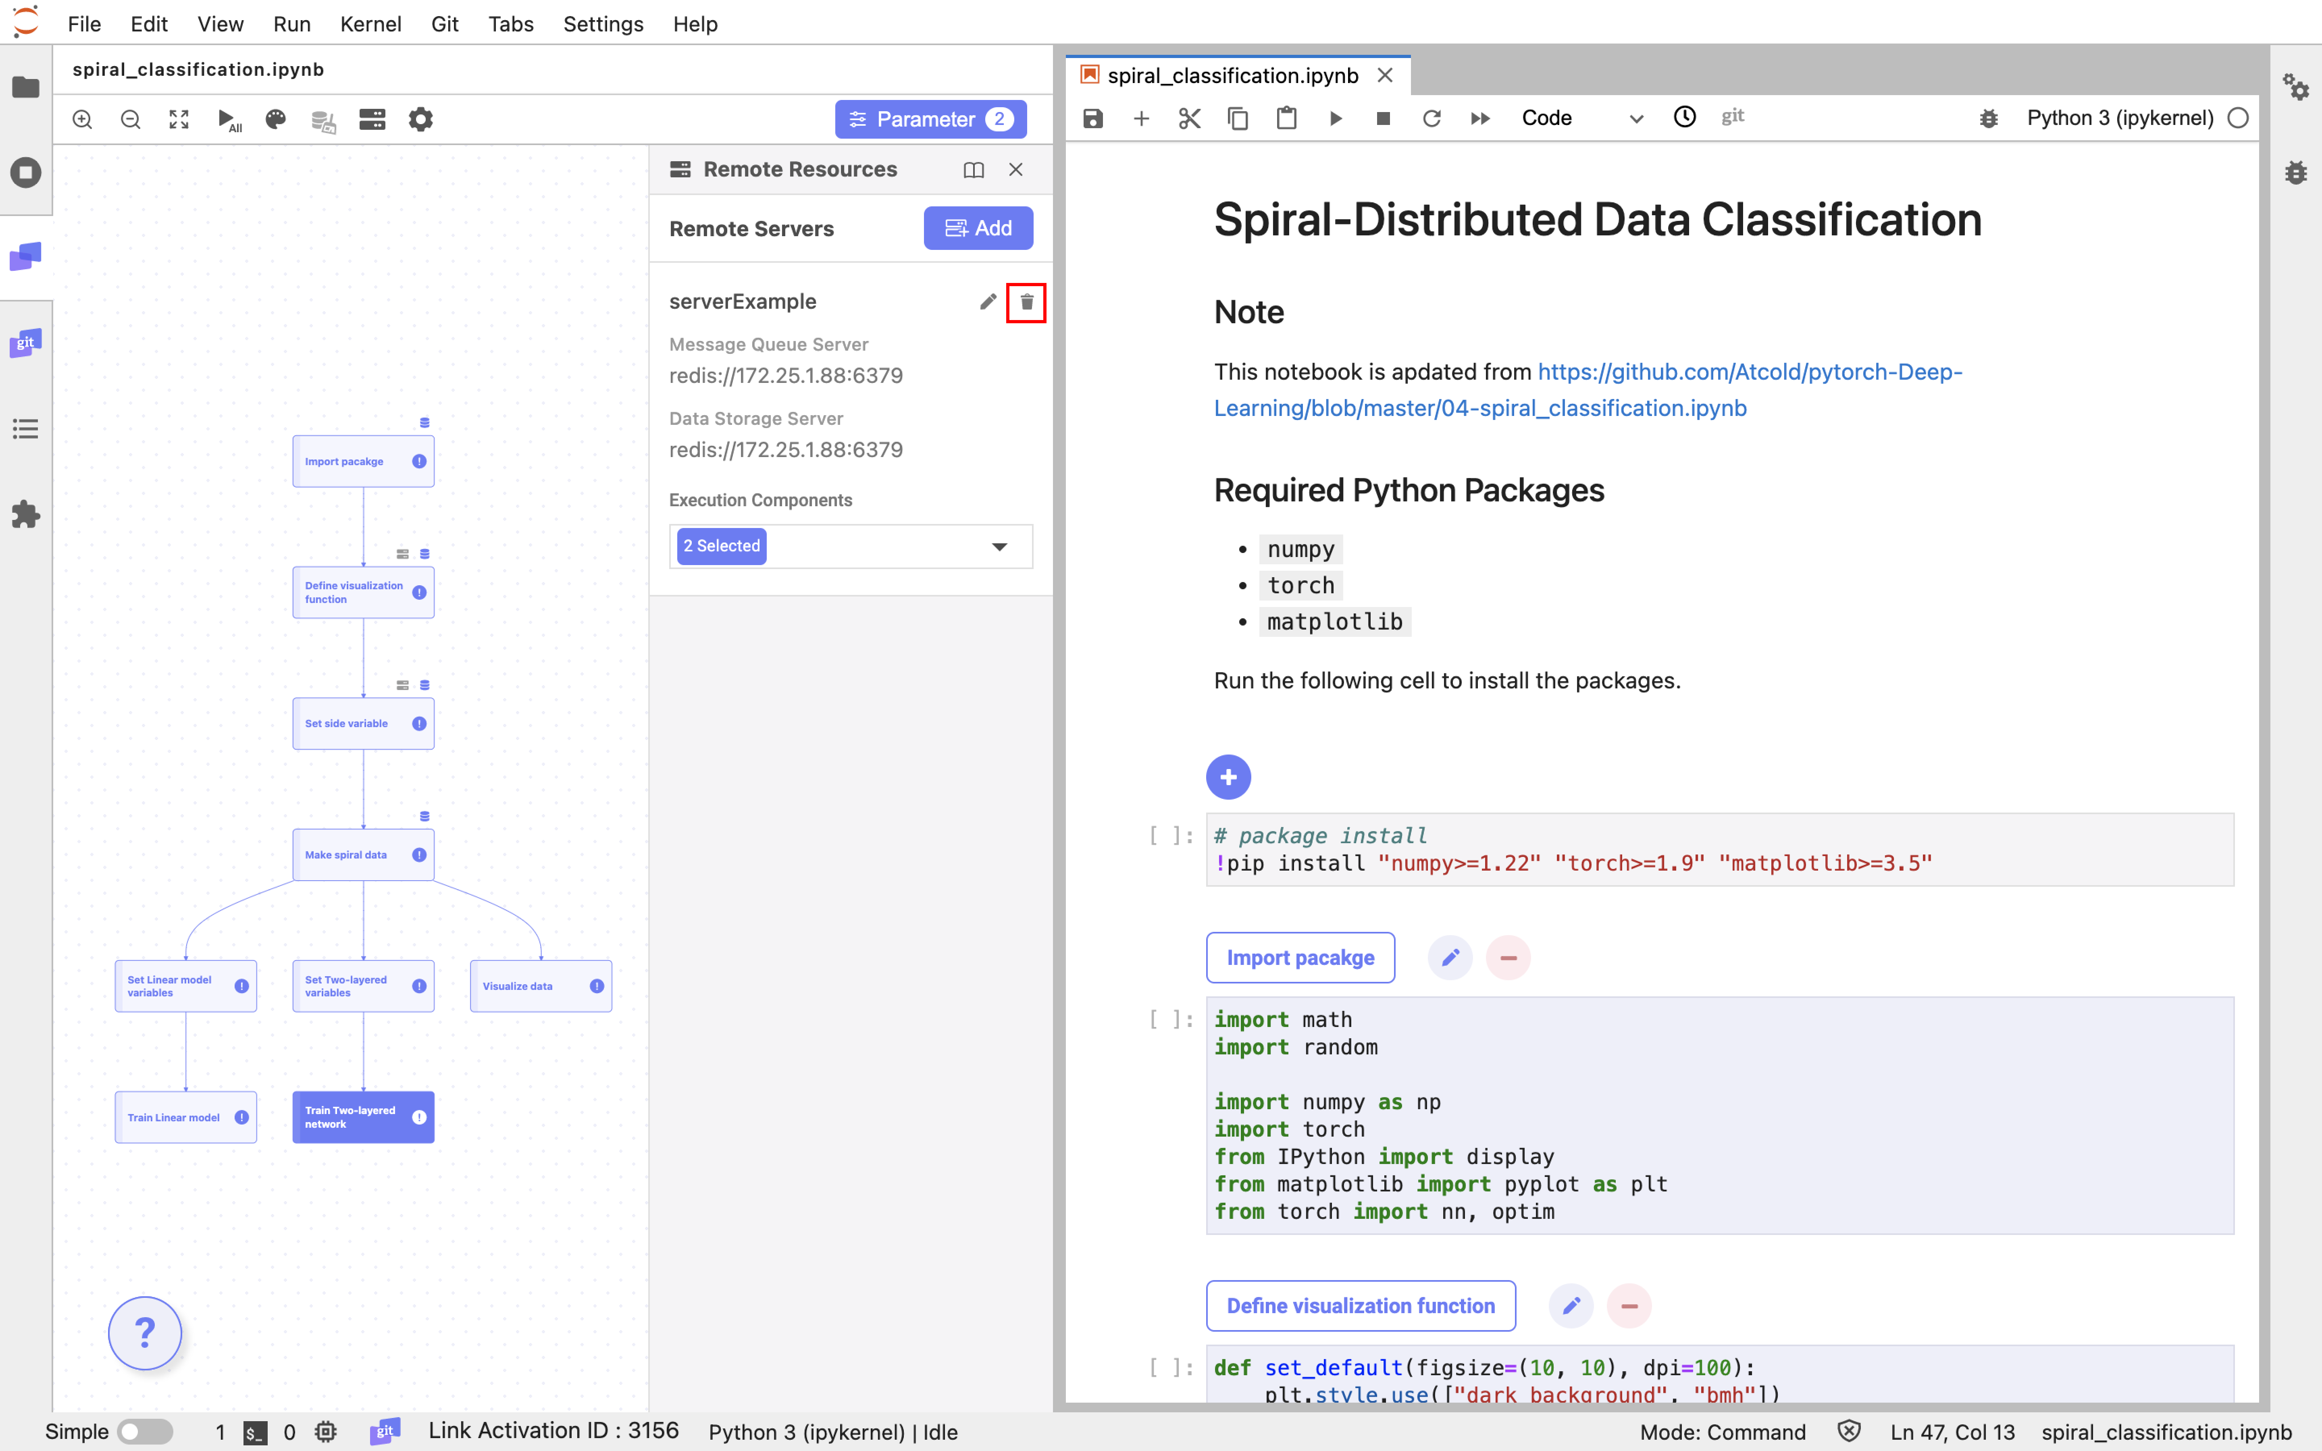Click the Link git sidebar icon

tap(26, 343)
